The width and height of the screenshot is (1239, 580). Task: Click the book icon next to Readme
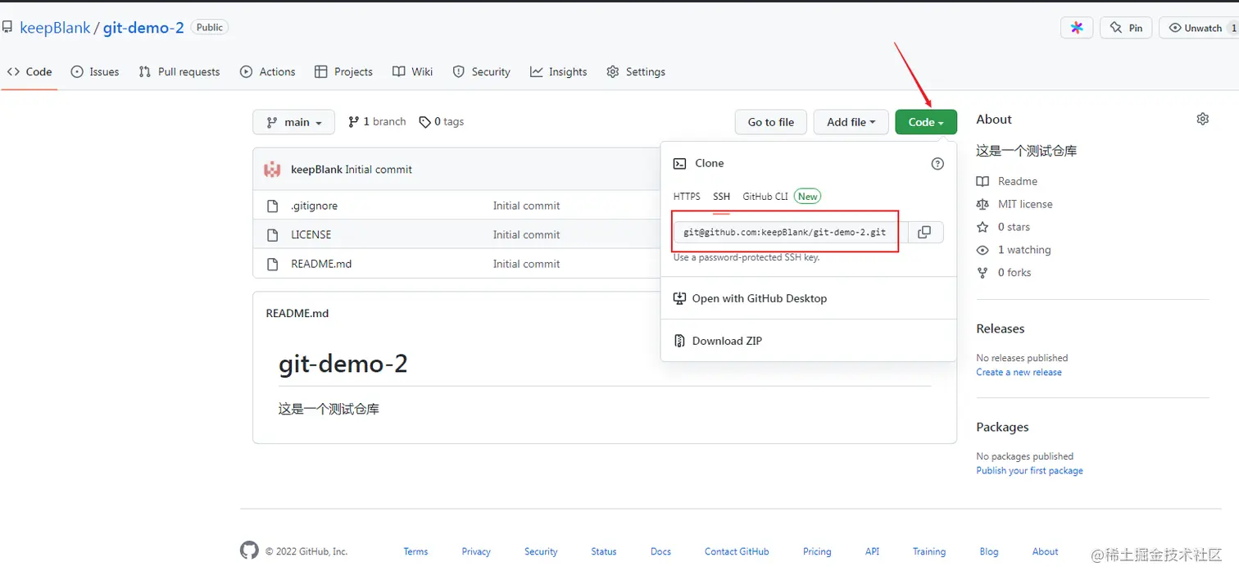983,181
